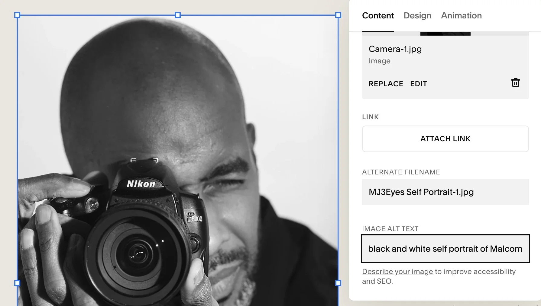Image resolution: width=541 pixels, height=306 pixels.
Task: Click the Camera-1.jpg filename text
Action: [395, 49]
